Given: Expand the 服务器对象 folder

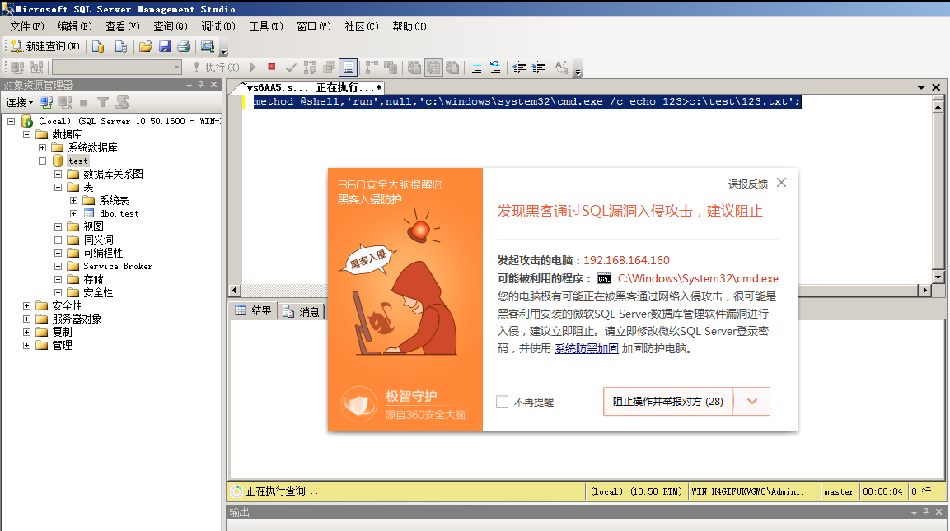Looking at the screenshot, I should (26, 319).
